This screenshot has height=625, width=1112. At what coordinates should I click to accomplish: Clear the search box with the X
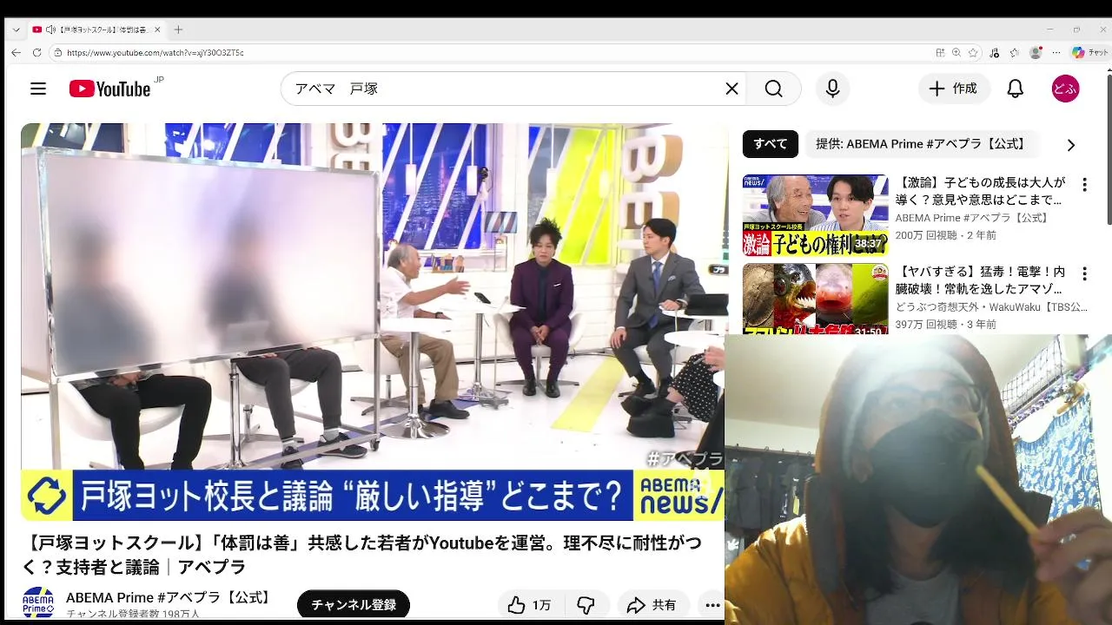click(x=731, y=89)
